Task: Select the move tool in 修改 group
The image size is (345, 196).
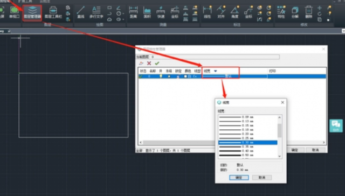Action: (320, 8)
